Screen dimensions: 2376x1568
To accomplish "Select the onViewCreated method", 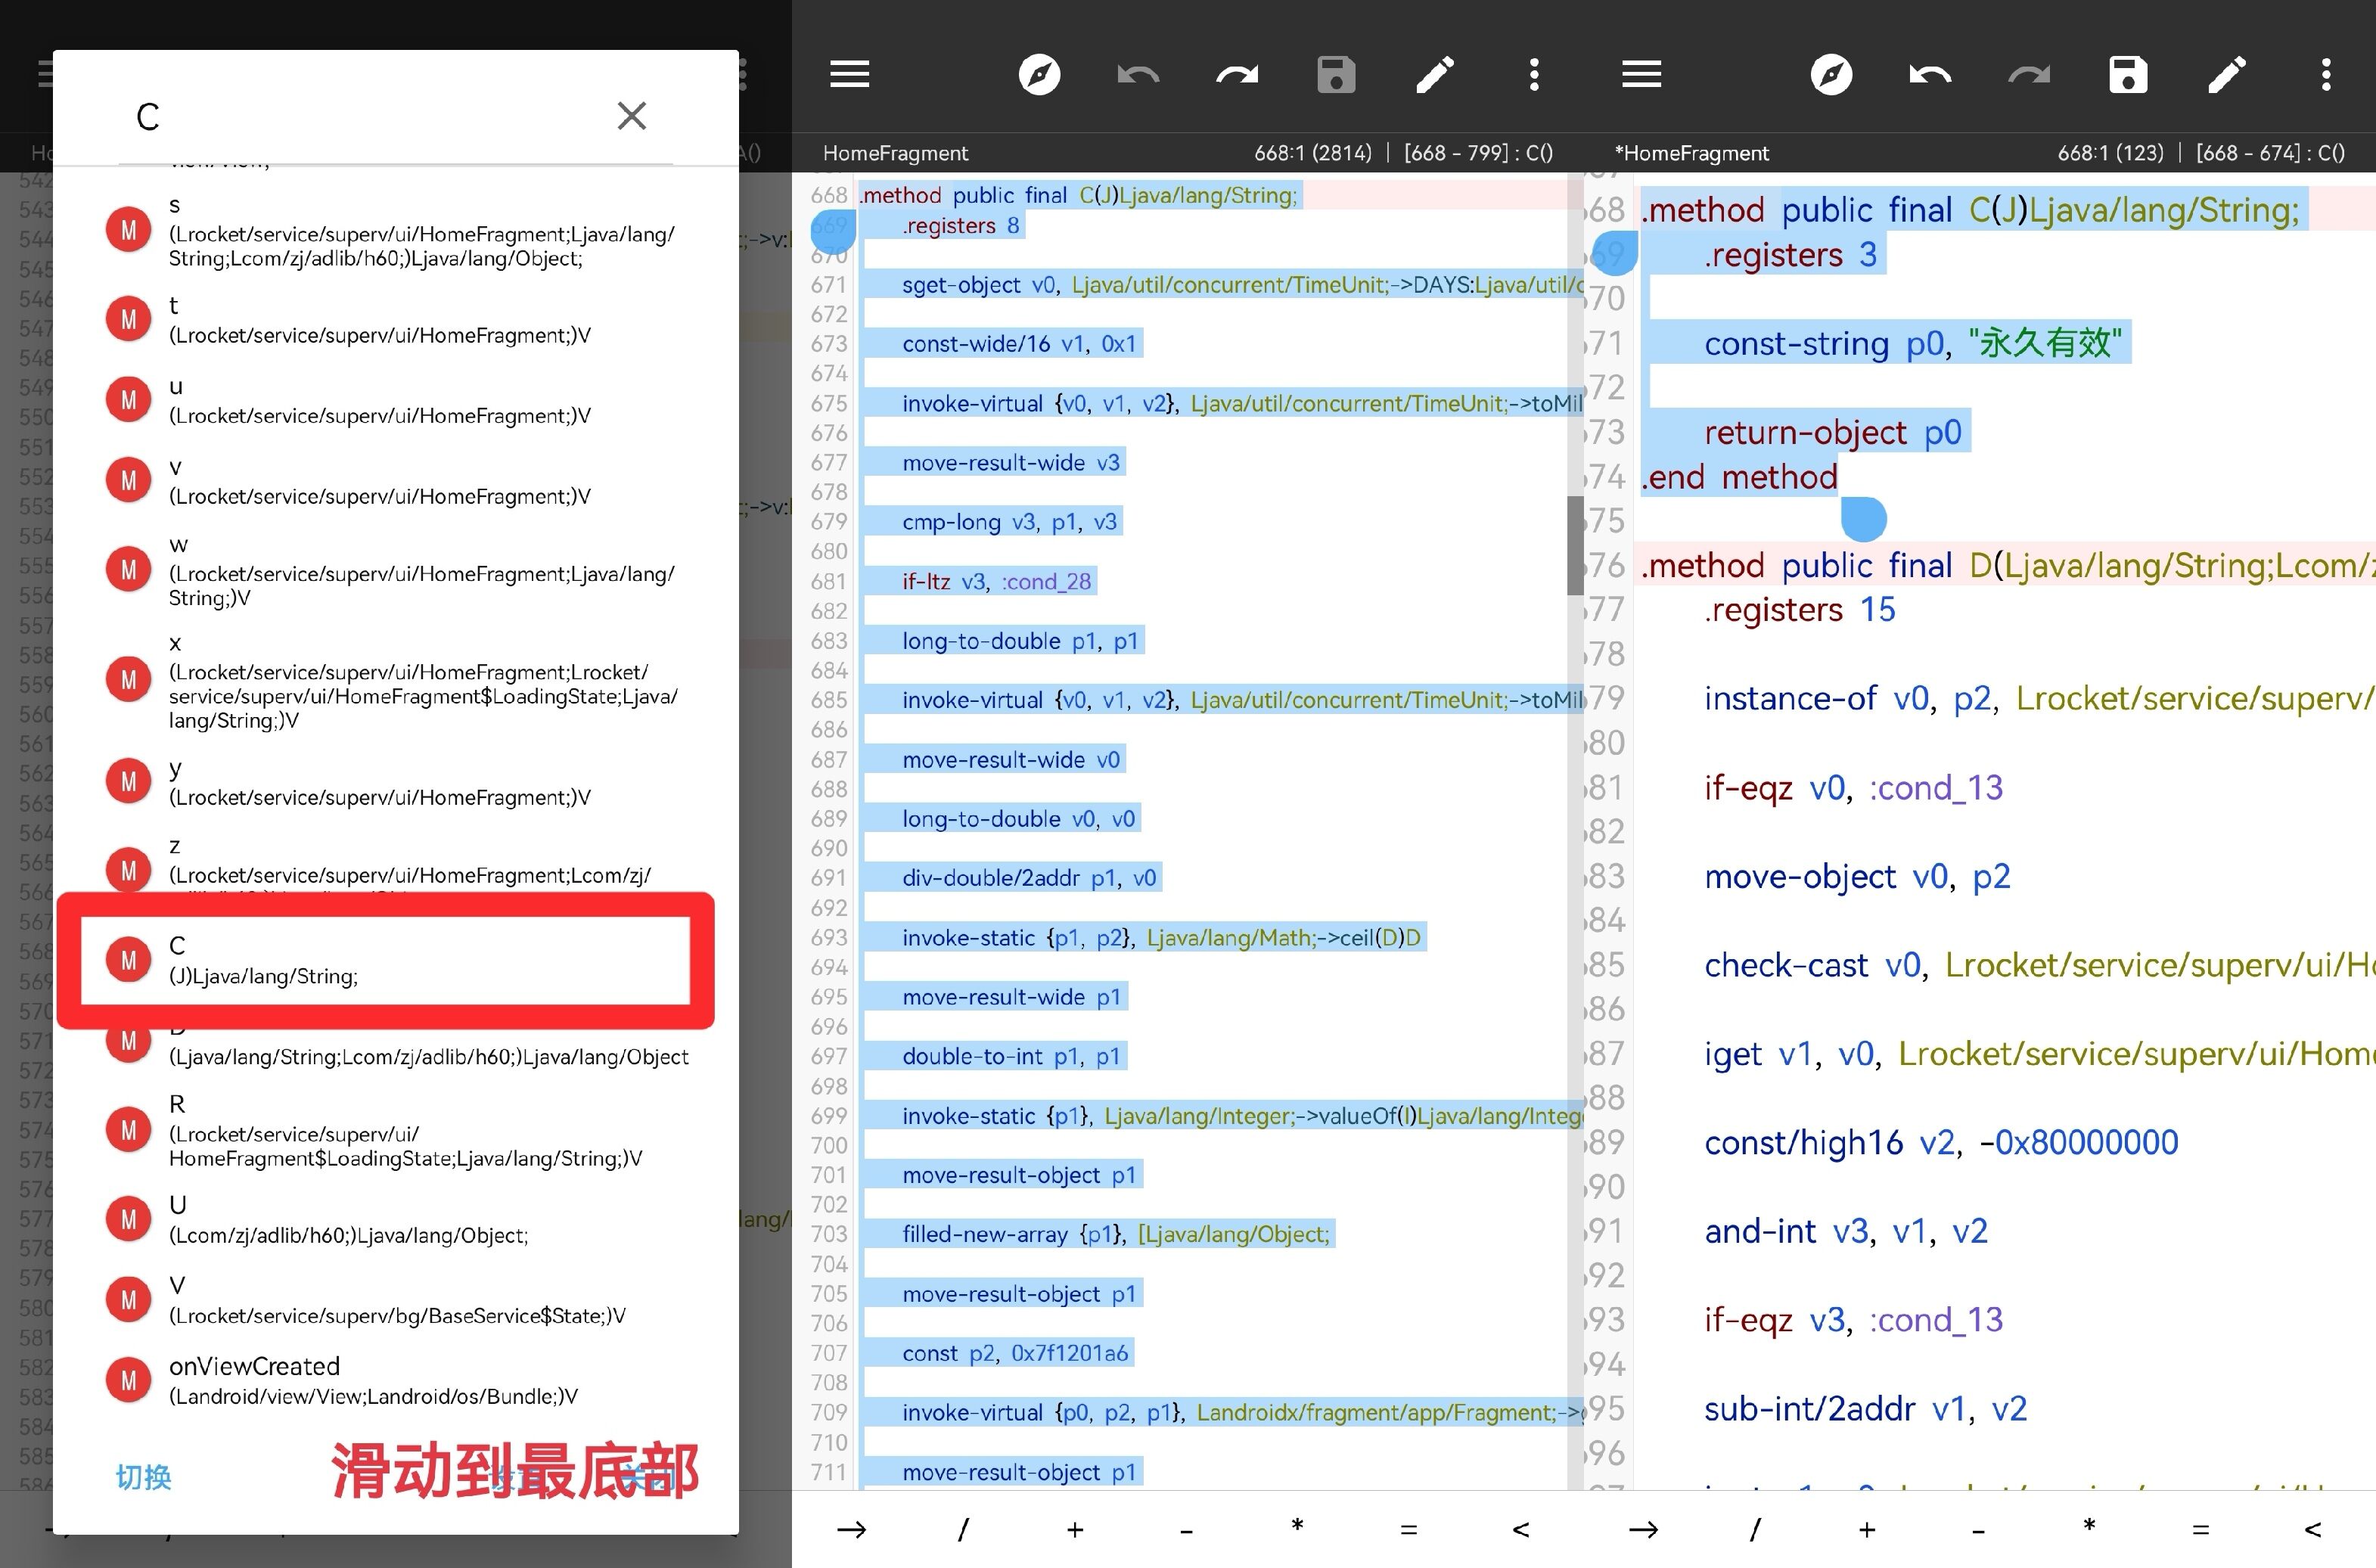I will [396, 1380].
